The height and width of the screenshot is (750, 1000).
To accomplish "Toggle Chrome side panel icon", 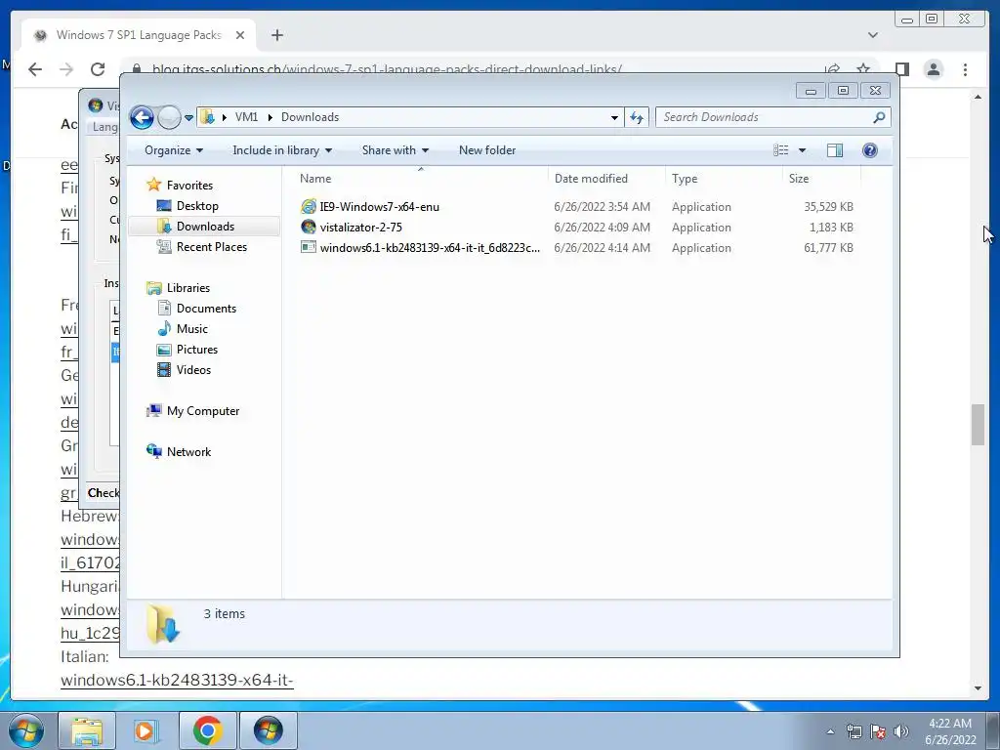I will 901,69.
